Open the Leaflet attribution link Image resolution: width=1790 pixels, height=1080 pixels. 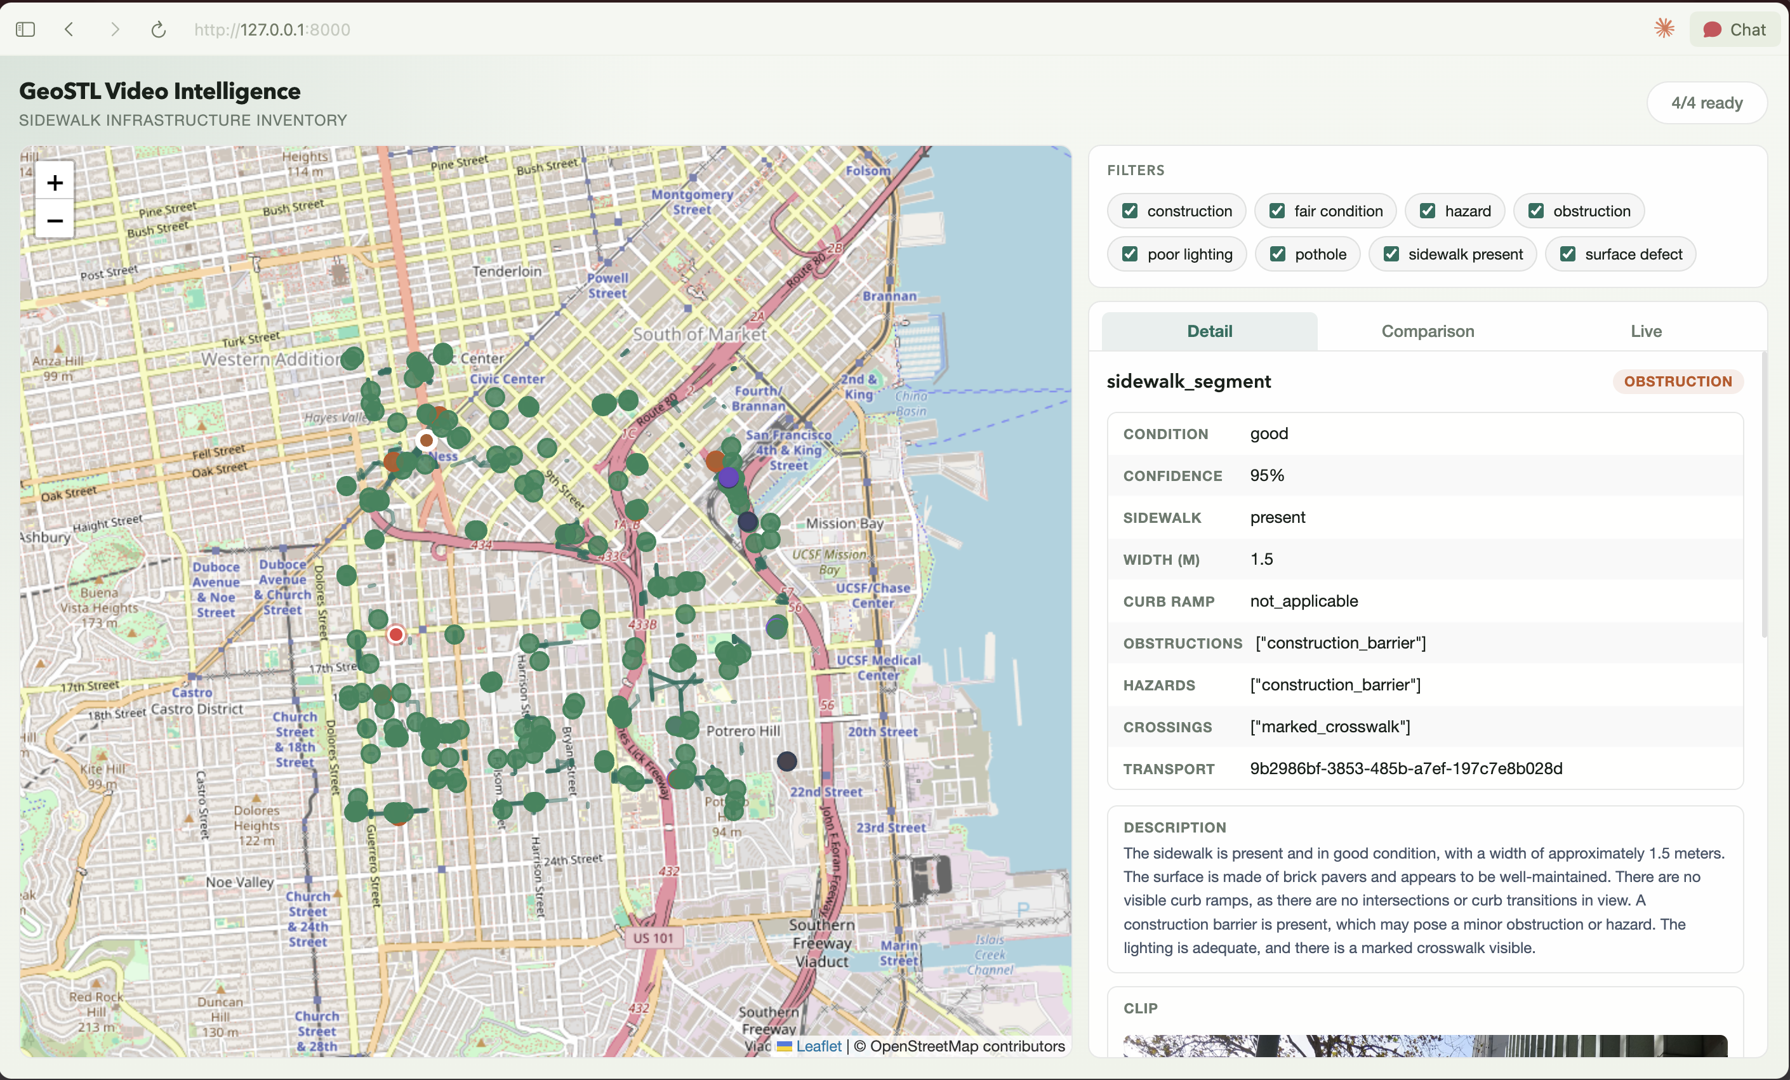[x=818, y=1046]
